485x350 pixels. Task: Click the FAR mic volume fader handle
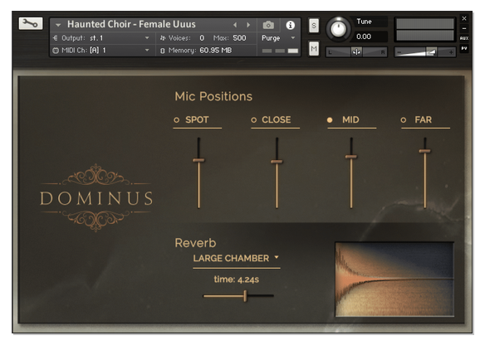pyautogui.click(x=424, y=151)
